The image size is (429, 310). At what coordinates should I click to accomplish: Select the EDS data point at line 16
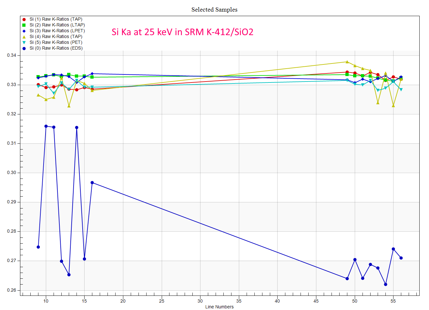click(92, 183)
